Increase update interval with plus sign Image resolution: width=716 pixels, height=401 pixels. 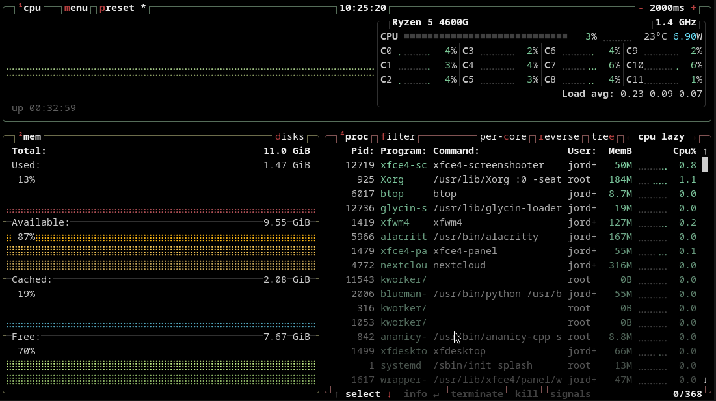pyautogui.click(x=694, y=8)
